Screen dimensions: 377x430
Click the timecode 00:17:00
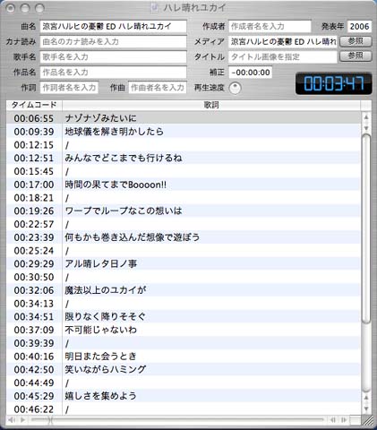tap(34, 185)
